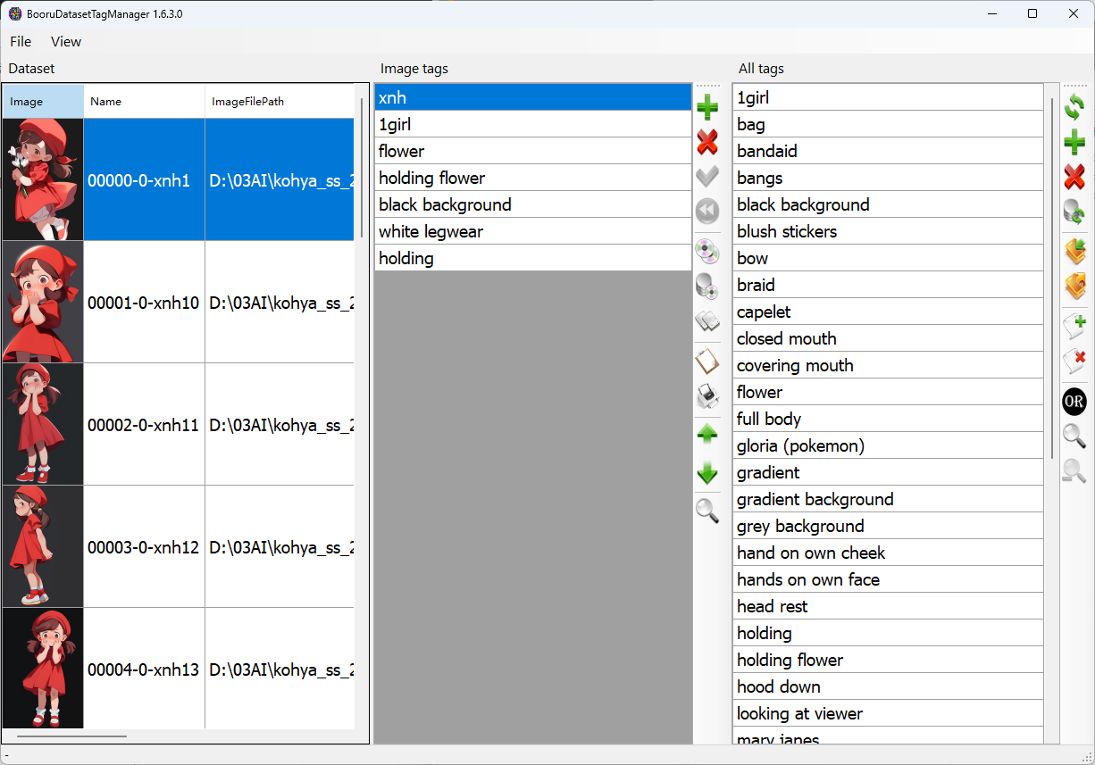Open the View menu
This screenshot has width=1095, height=765.
(66, 42)
